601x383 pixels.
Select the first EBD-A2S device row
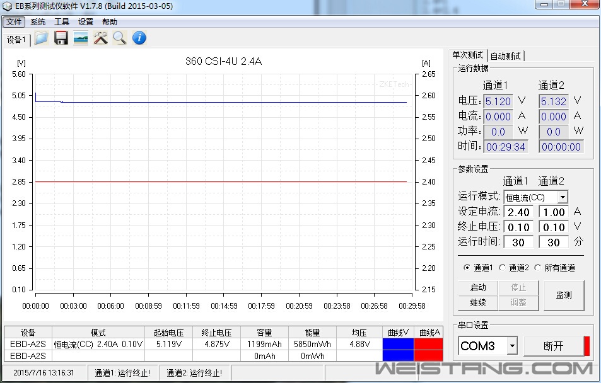point(28,344)
